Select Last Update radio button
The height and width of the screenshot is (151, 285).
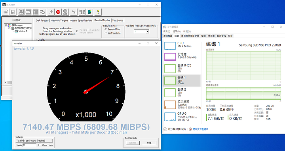tap(106, 33)
